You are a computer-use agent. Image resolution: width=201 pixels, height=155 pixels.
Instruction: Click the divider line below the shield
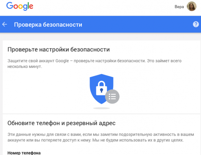tap(102, 114)
